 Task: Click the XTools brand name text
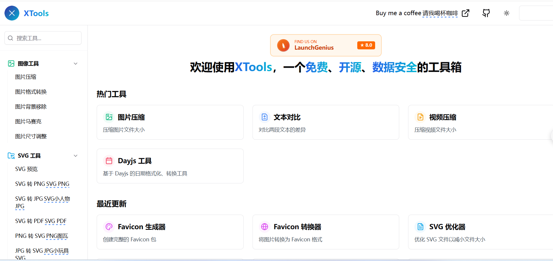[x=36, y=13]
